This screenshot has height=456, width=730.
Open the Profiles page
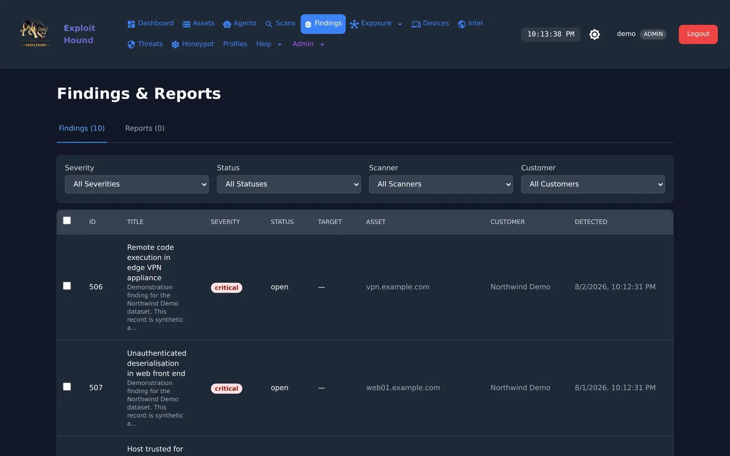[235, 44]
